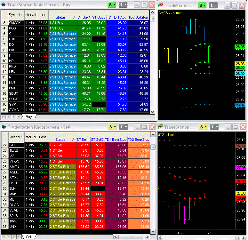Open symbol link S dropdown in CMCSK chart
Screen dimensions: 248x240
202,5
